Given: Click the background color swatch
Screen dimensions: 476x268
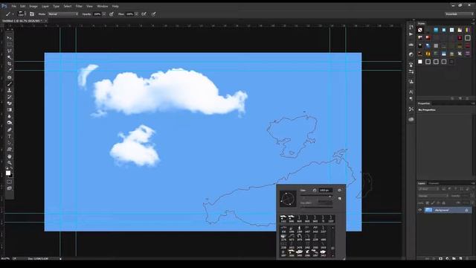Looking at the screenshot, I should [11, 176].
